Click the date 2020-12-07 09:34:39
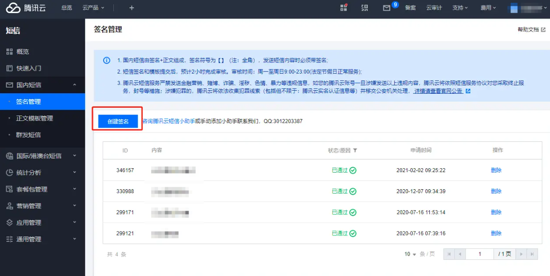This screenshot has width=550, height=276. click(421, 192)
